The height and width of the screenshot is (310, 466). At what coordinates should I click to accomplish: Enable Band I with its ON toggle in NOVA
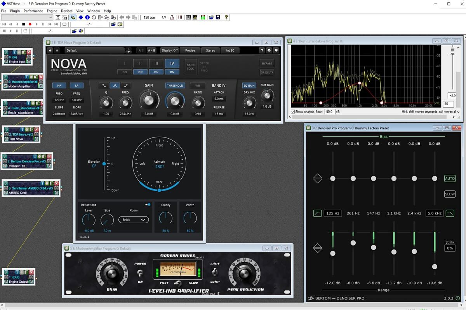(x=124, y=72)
